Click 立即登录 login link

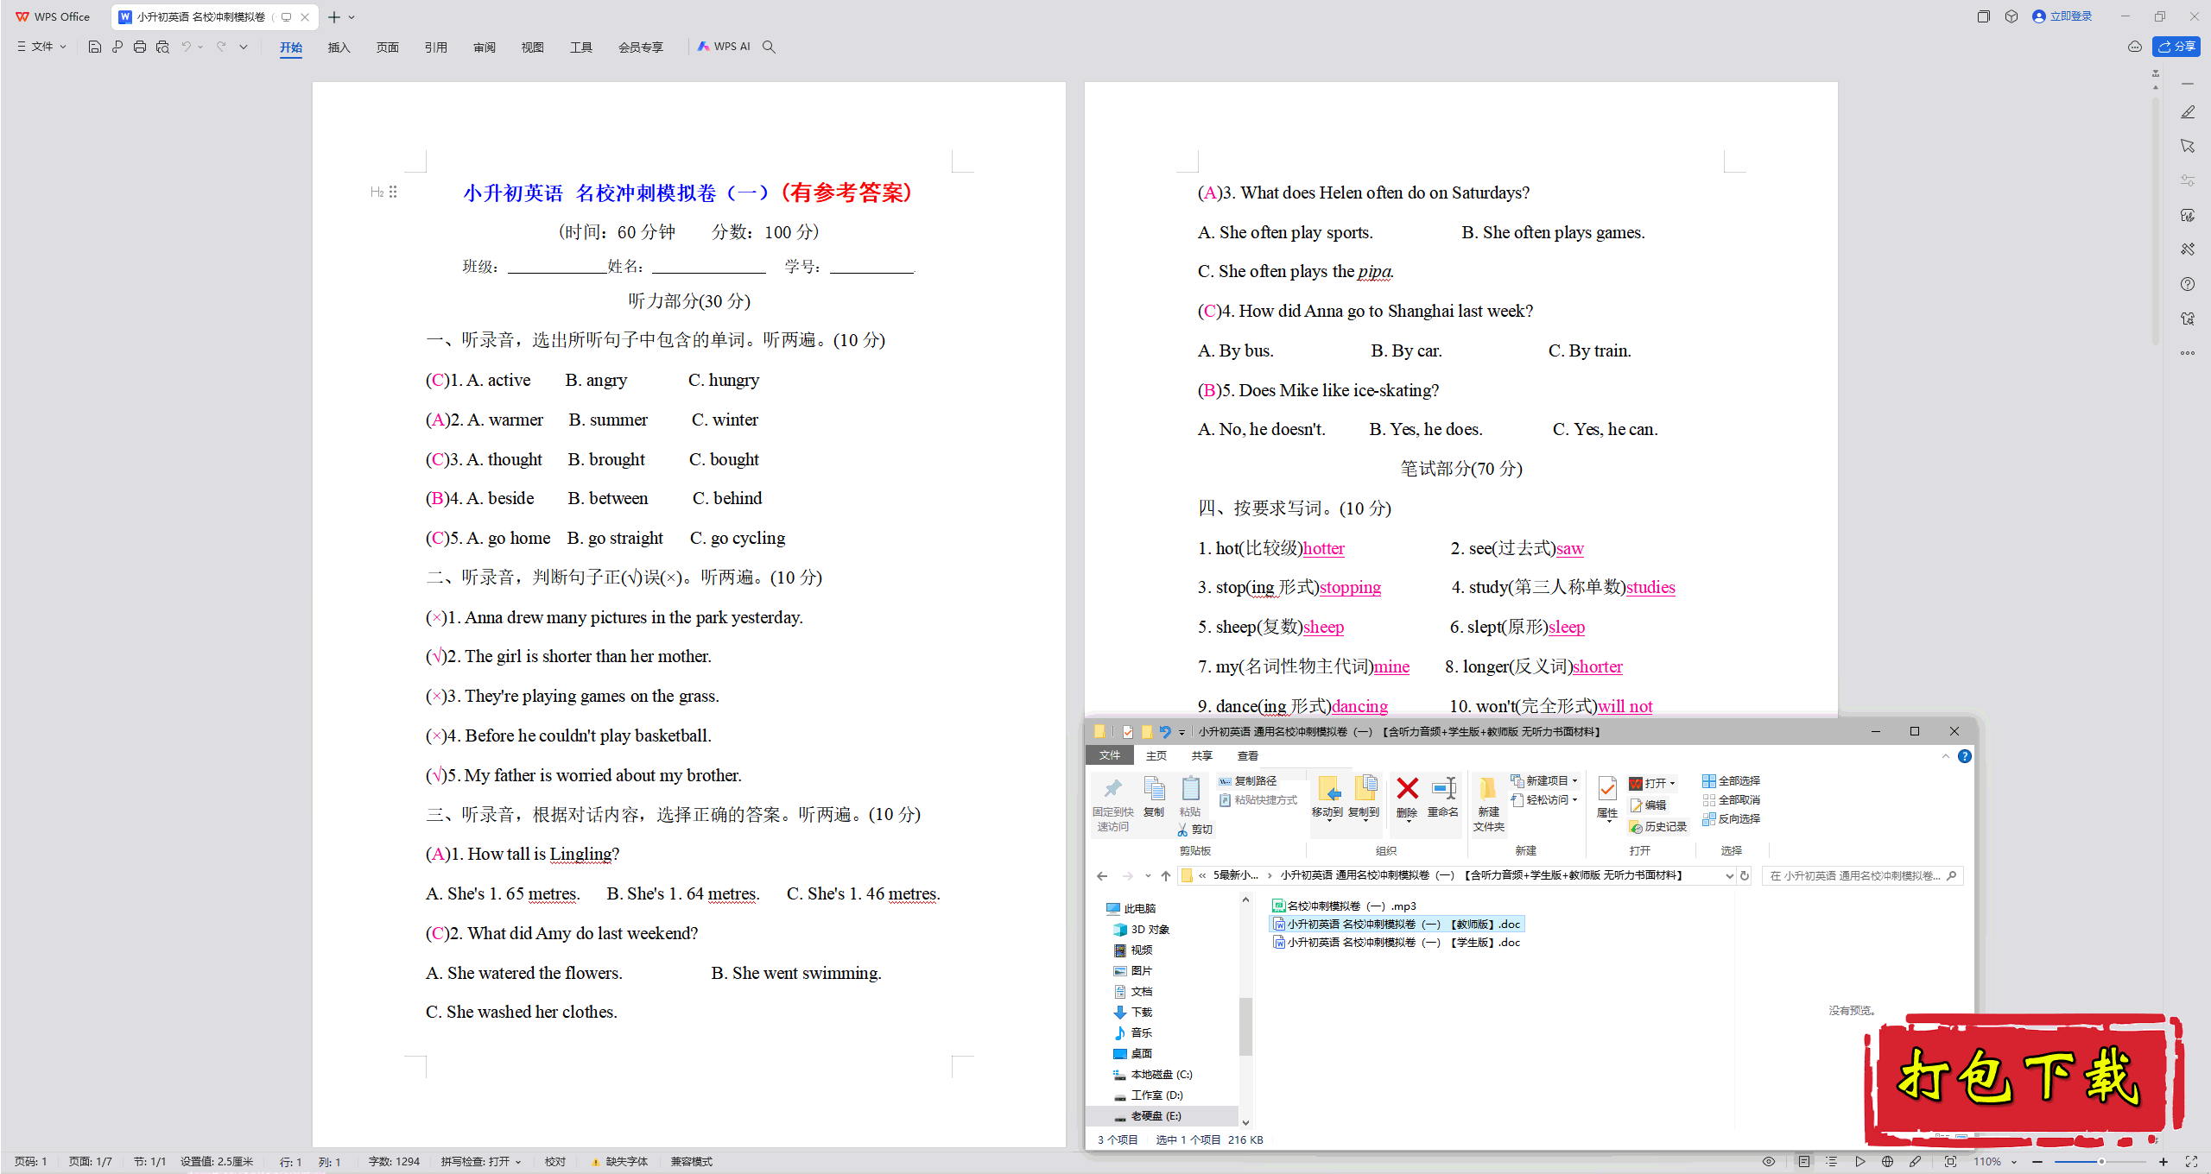coord(2062,16)
